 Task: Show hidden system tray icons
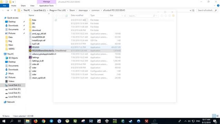(x=185, y=121)
